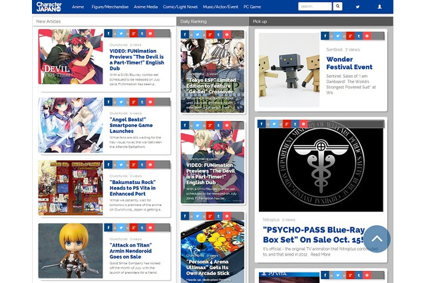The width and height of the screenshot is (426, 283).
Task: Share Angel Beats article on Google+
Action: (x=133, y=102)
